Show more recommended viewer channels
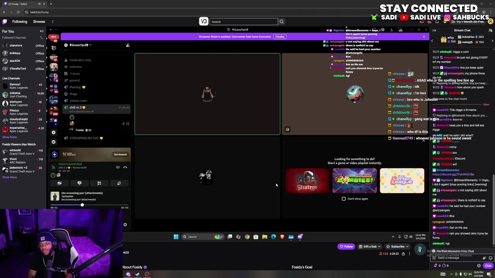Image resolution: width=495 pixels, height=278 pixels. tap(10, 177)
